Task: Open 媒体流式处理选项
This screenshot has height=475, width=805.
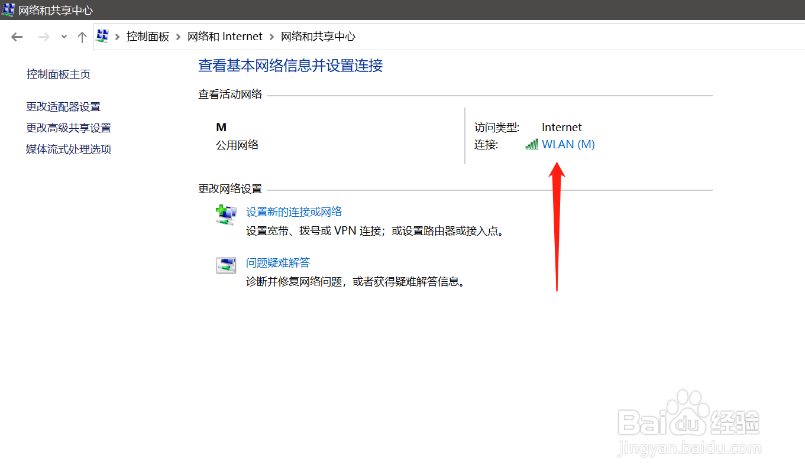Action: coord(68,149)
